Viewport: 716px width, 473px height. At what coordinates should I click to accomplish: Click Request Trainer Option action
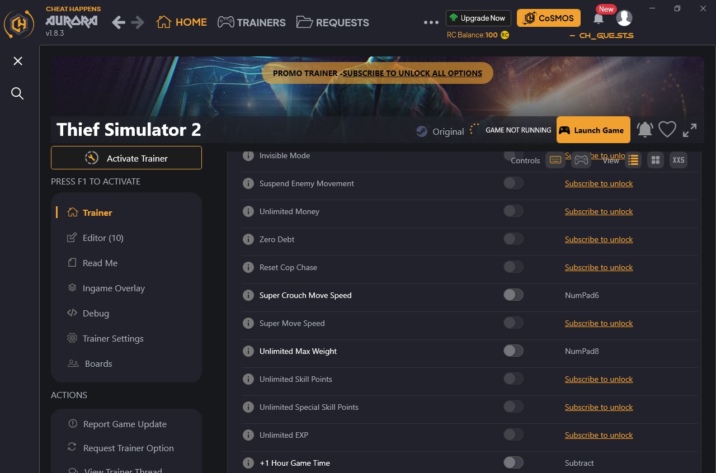point(121,448)
